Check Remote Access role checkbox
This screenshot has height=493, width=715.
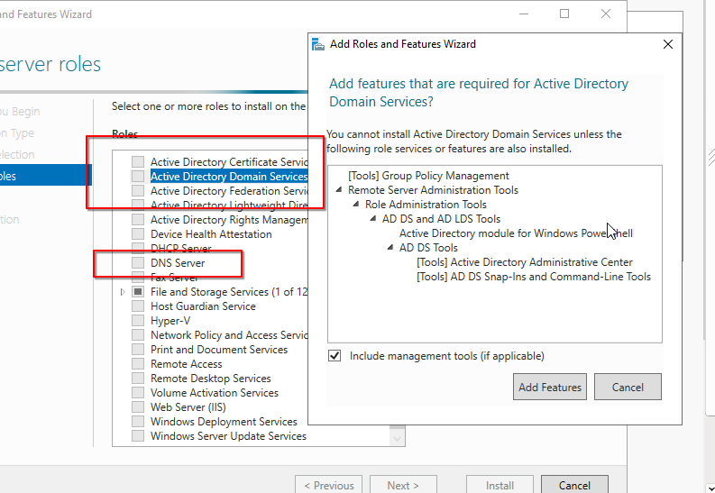point(138,363)
